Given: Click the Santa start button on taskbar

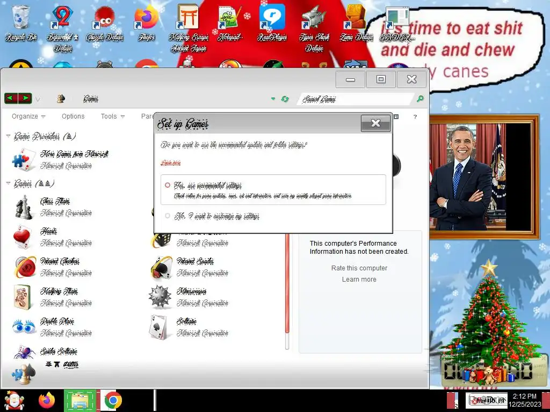Looking at the screenshot, I should (x=14, y=400).
